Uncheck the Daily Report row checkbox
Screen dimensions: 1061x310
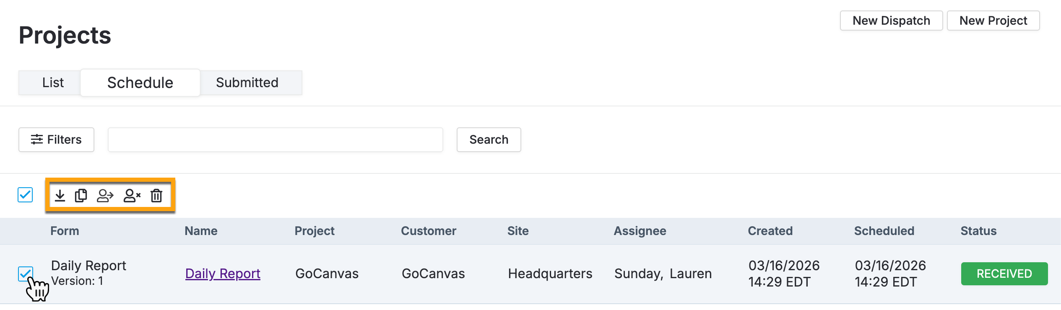pos(25,274)
